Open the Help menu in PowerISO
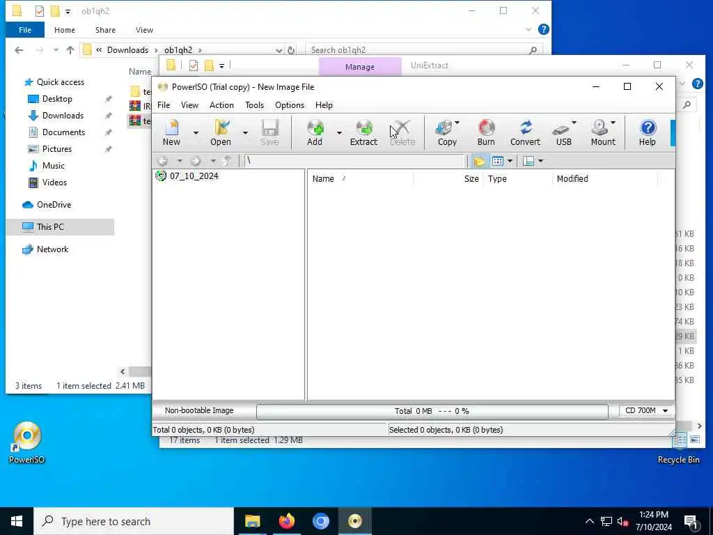Image resolution: width=713 pixels, height=535 pixels. point(324,105)
